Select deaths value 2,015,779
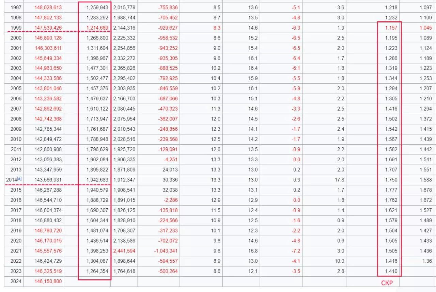 pyautogui.click(x=124, y=7)
